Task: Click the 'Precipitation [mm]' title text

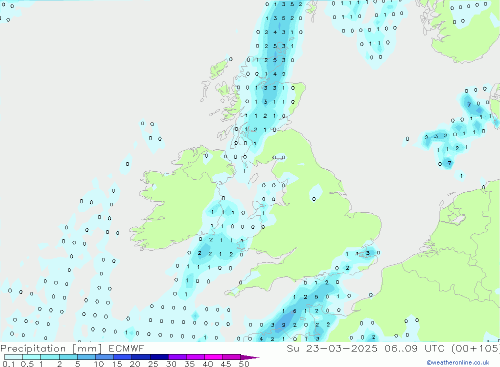Action: [51, 348]
